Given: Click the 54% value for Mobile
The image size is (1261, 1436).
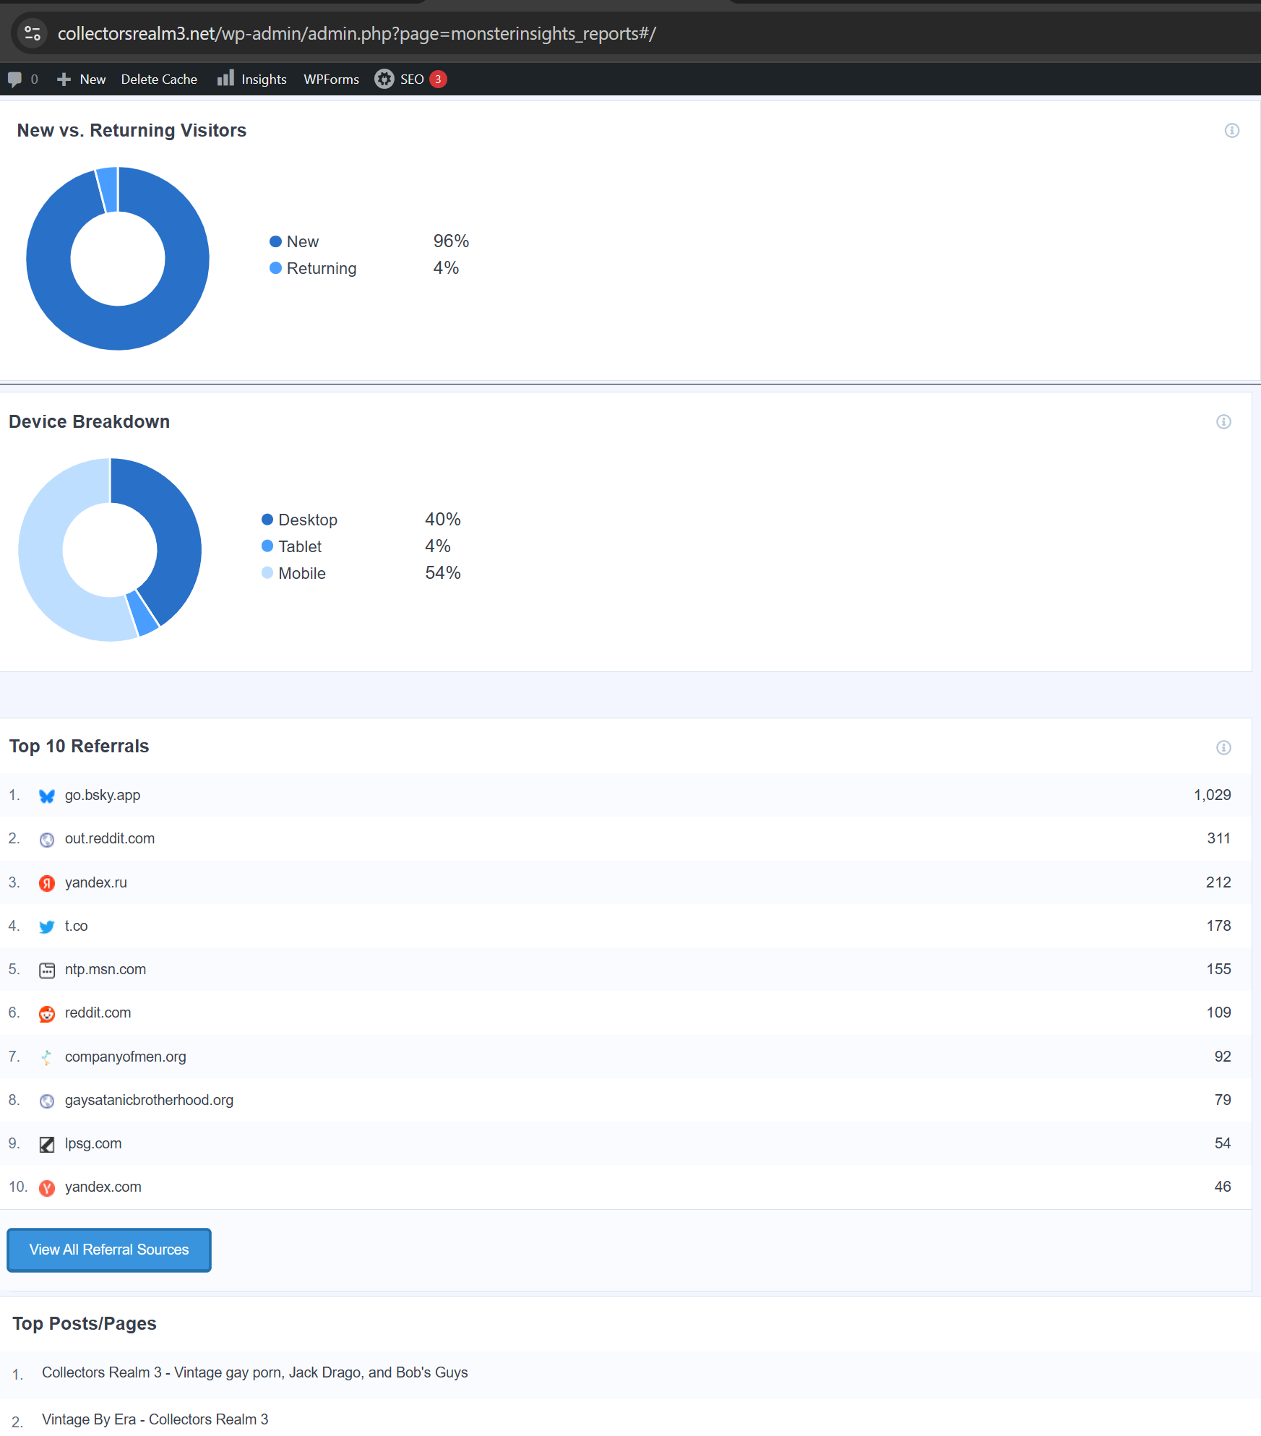Looking at the screenshot, I should point(442,573).
